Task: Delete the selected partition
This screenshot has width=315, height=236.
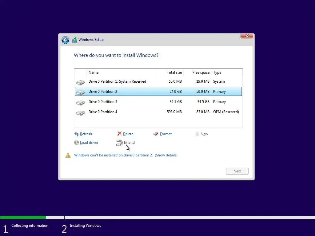Action: (128, 134)
